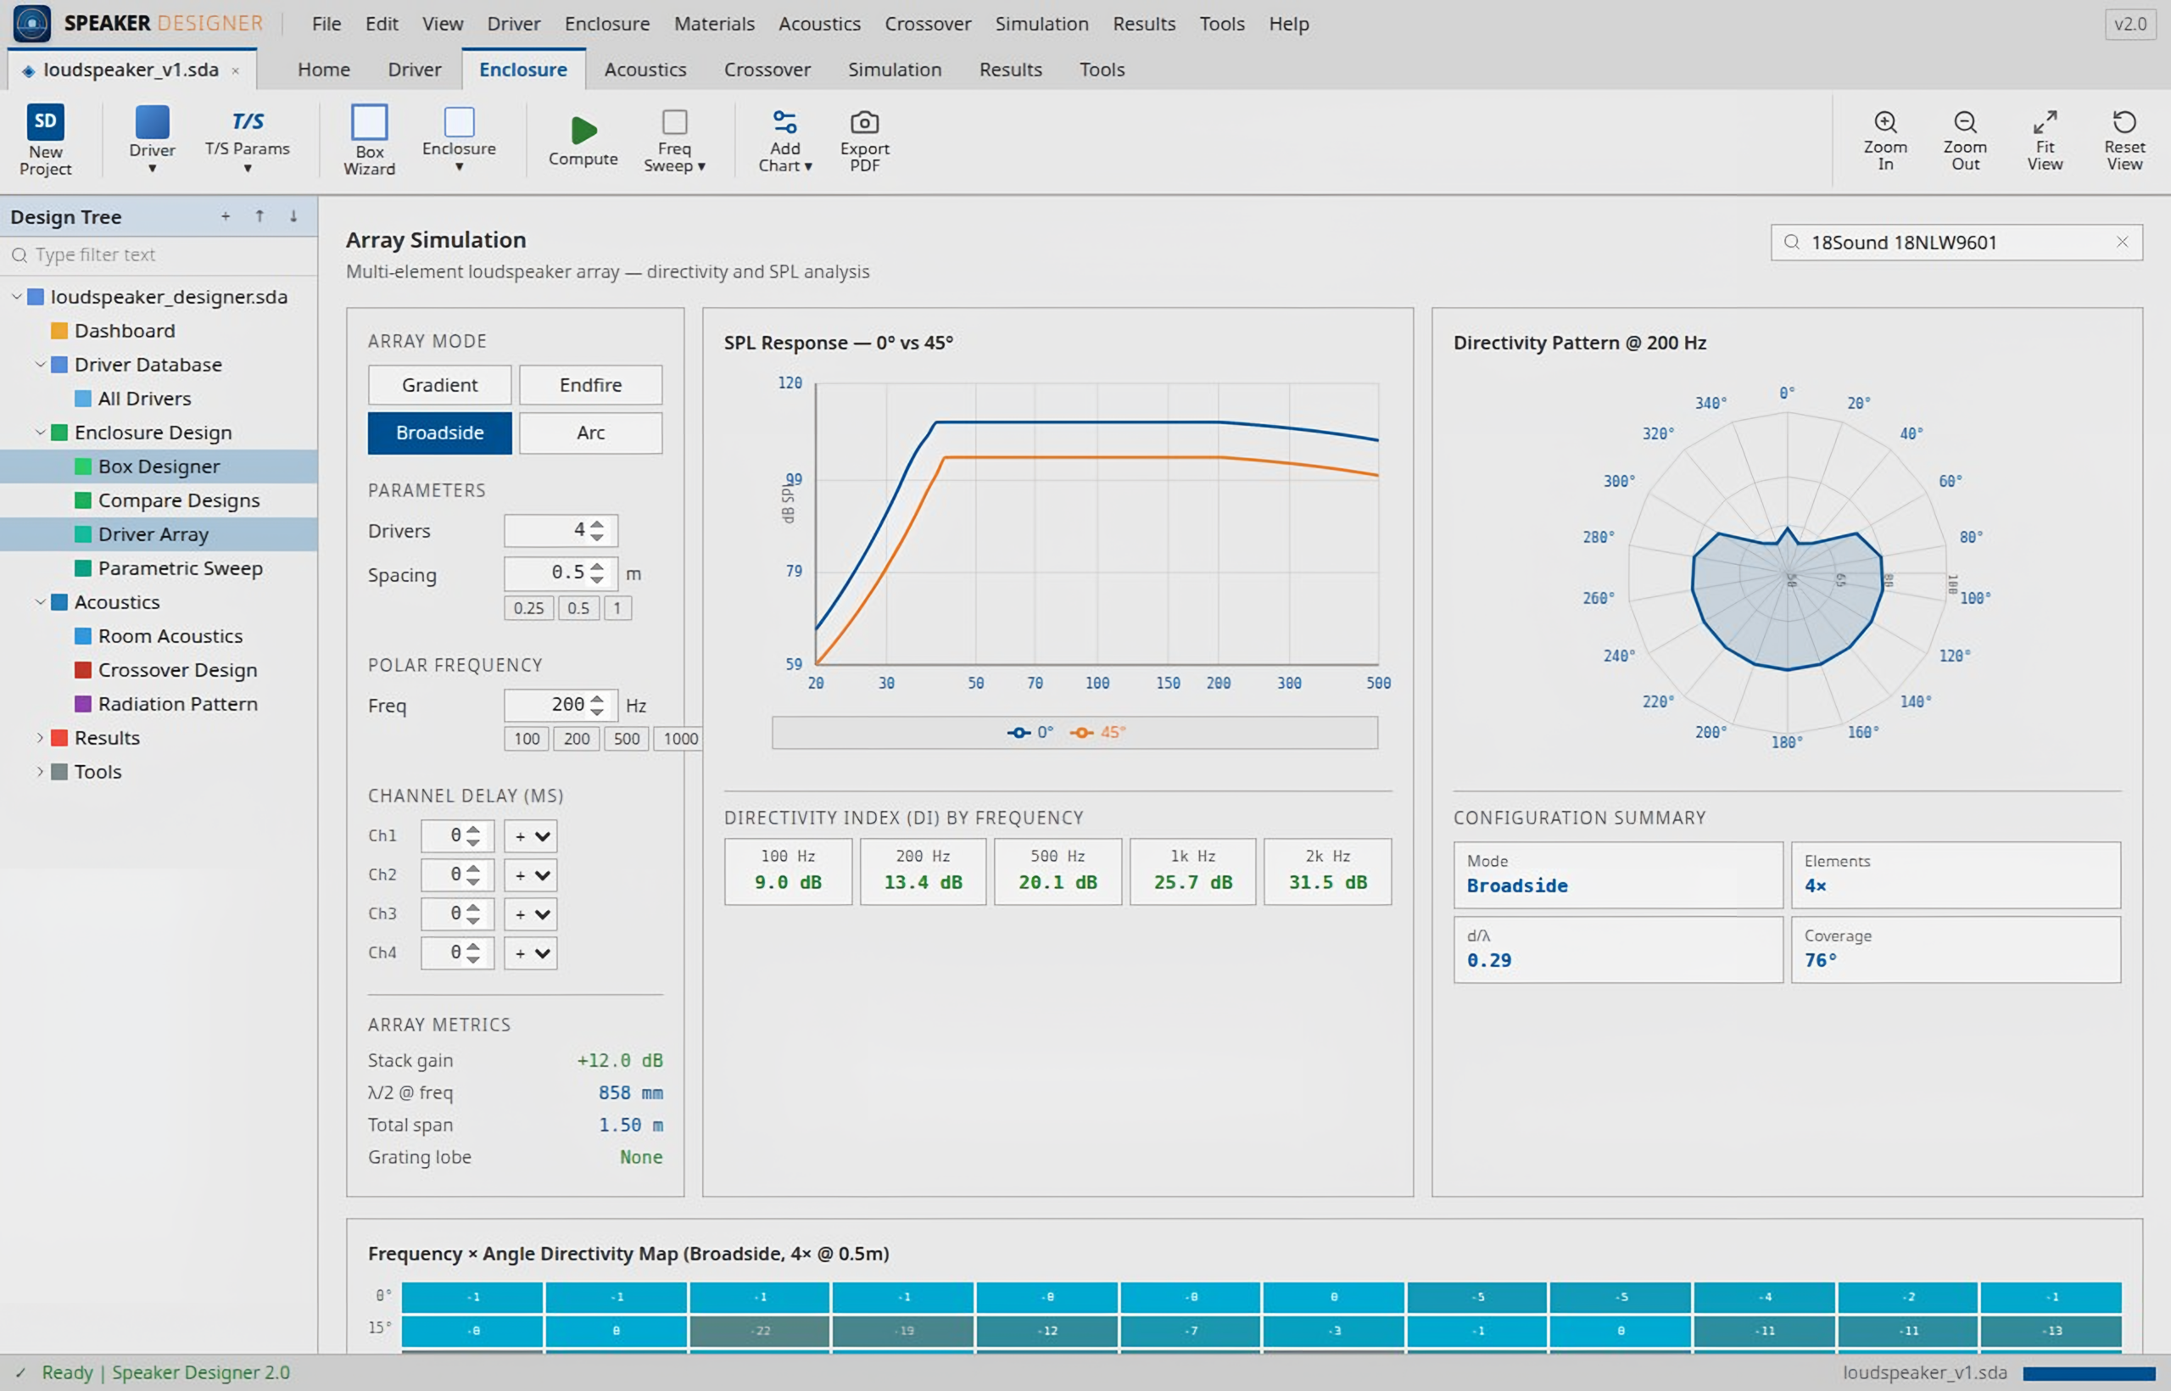Clear the driver search field
The height and width of the screenshot is (1391, 2171).
point(2122,242)
